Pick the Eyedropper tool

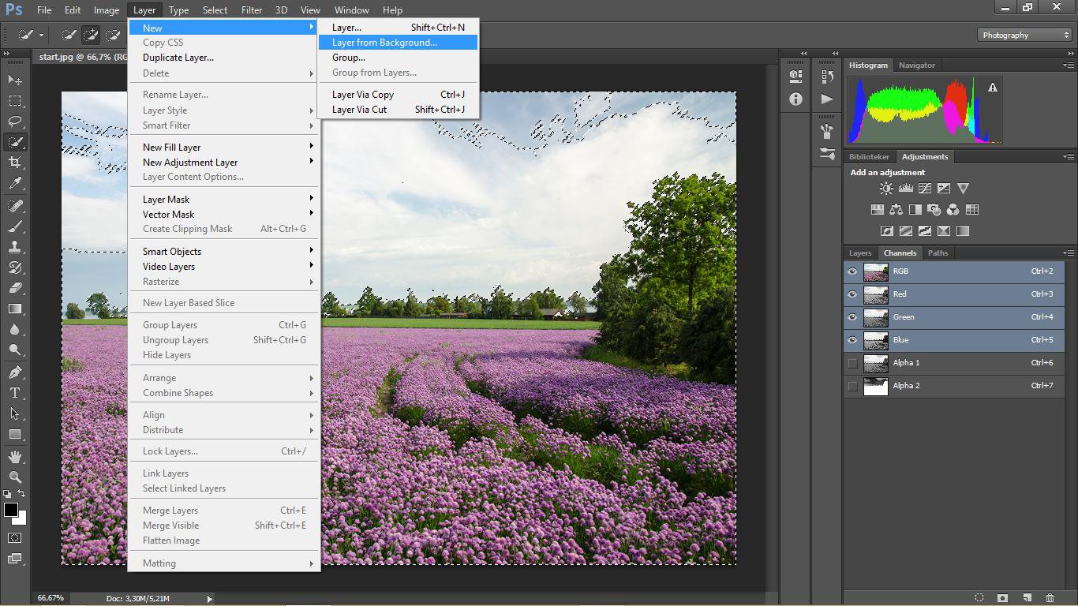click(x=15, y=183)
